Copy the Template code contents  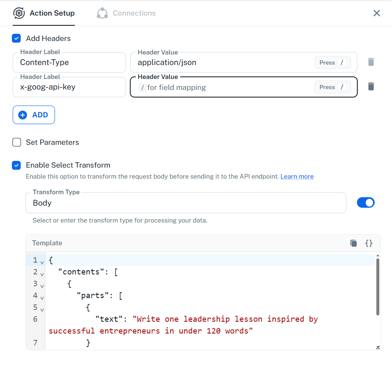pos(354,243)
